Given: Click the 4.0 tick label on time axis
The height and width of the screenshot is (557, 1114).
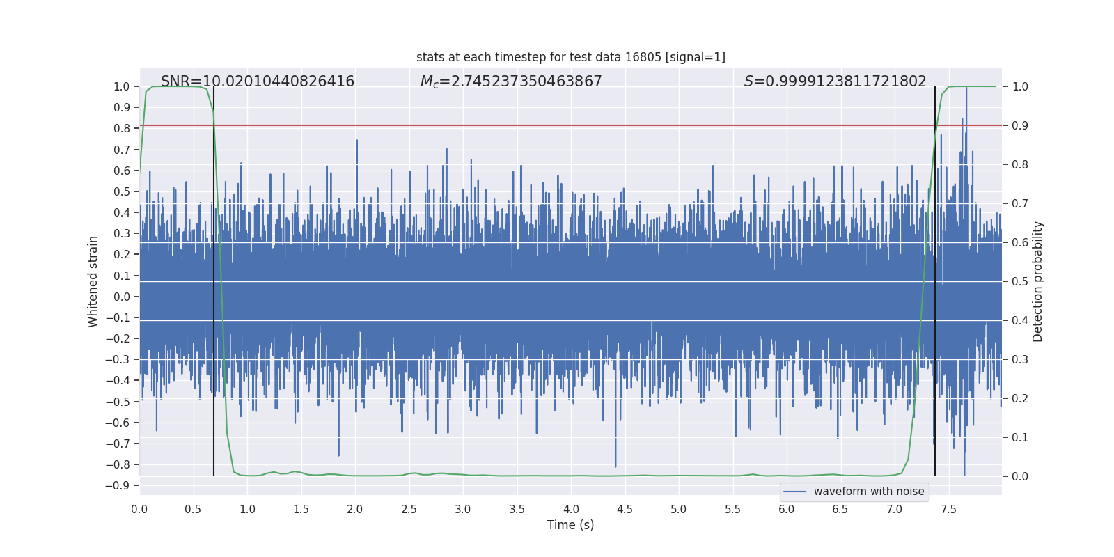Looking at the screenshot, I should click(x=571, y=509).
